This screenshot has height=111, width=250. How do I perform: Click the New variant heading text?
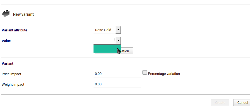coord(23,14)
